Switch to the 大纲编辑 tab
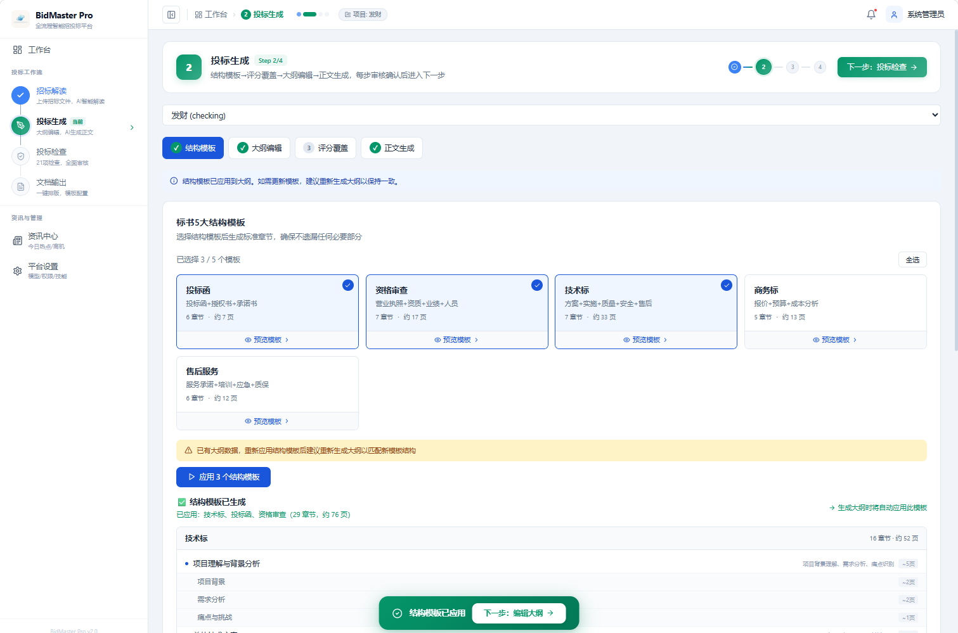The width and height of the screenshot is (958, 633). 259,148
